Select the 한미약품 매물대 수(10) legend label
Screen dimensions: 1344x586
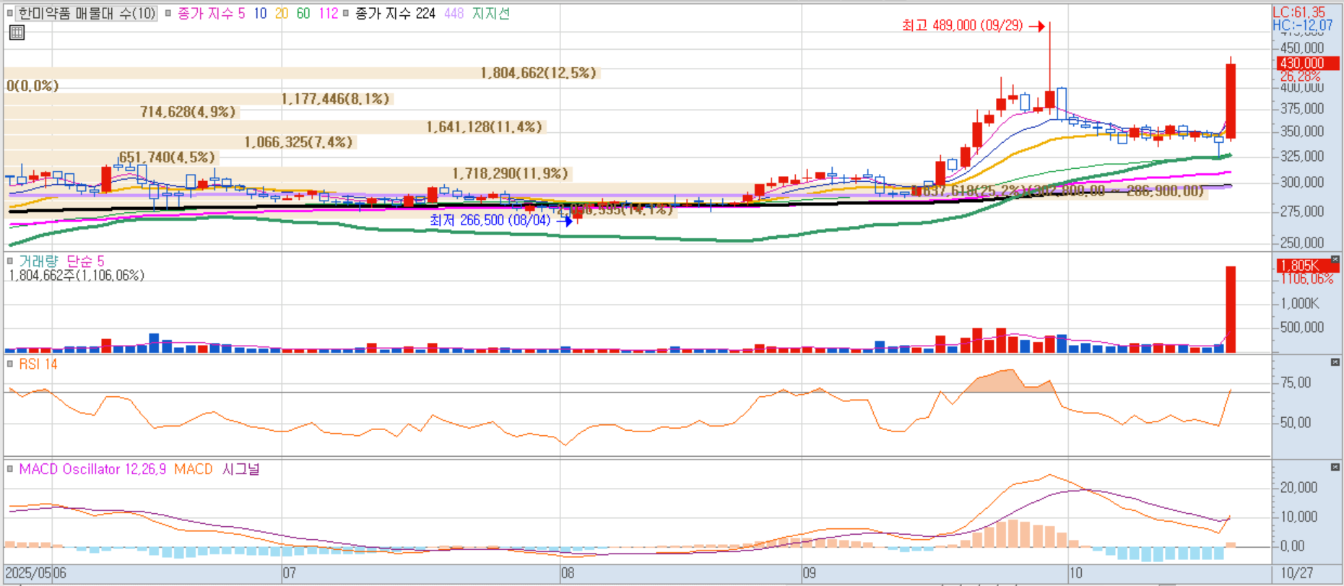pos(86,13)
